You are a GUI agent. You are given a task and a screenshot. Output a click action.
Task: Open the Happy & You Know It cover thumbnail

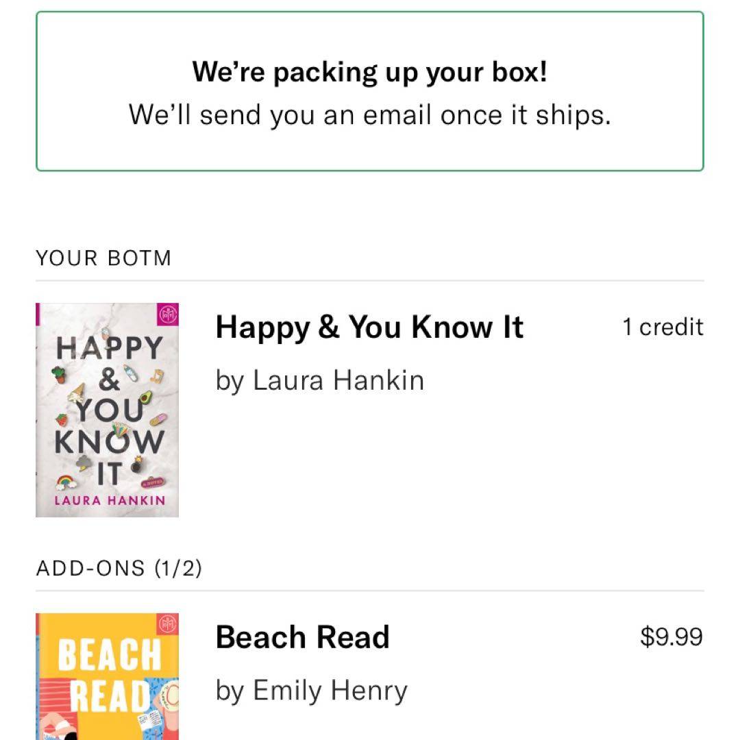[x=107, y=410]
